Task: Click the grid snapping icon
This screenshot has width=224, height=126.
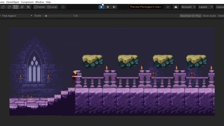Action: coord(63,7)
